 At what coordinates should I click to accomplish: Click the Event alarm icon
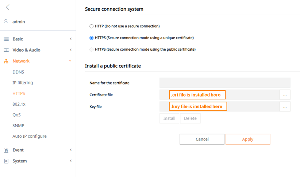tap(6, 150)
